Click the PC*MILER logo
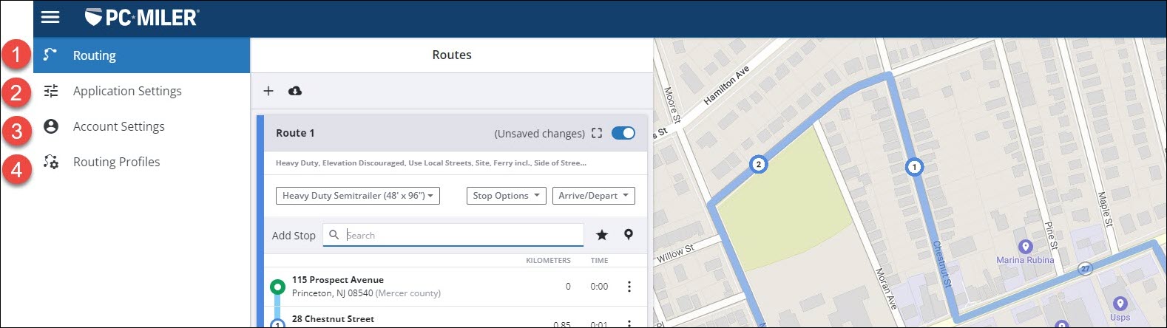The image size is (1167, 328). [x=142, y=17]
